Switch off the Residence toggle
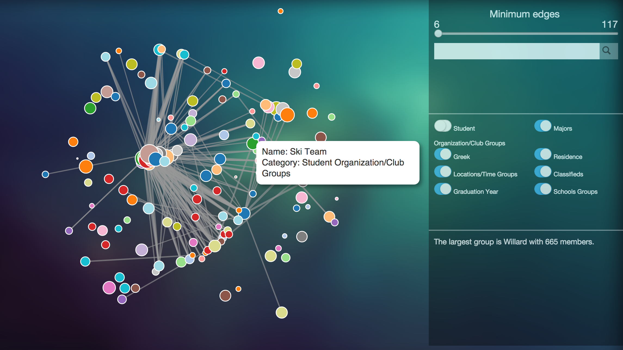 (x=543, y=154)
